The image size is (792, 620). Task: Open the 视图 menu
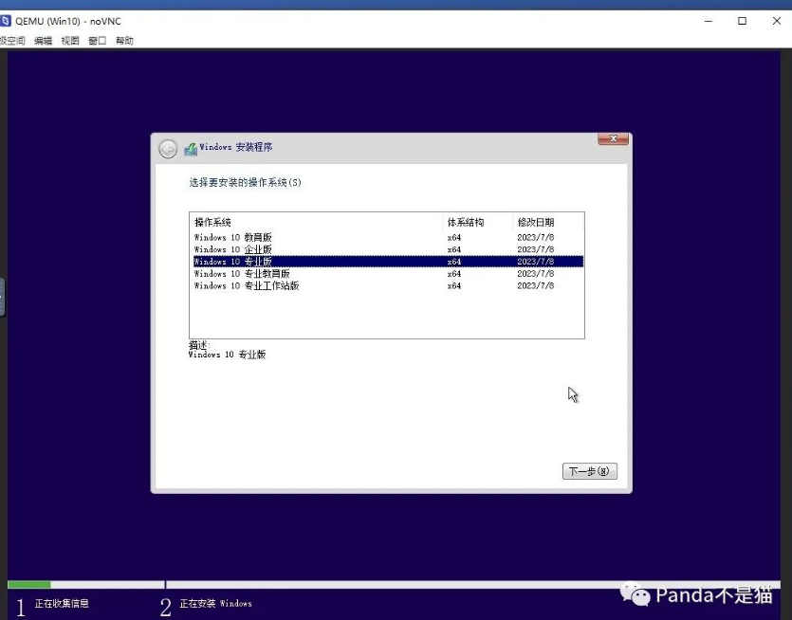pyautogui.click(x=70, y=41)
